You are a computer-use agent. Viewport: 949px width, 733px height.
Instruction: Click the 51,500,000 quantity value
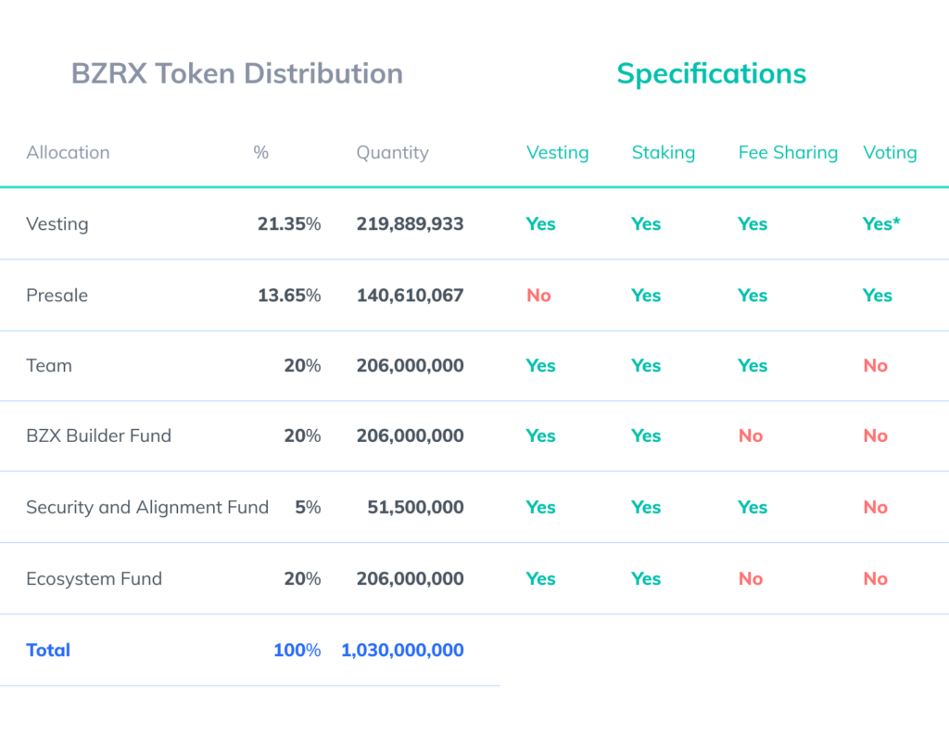415,507
